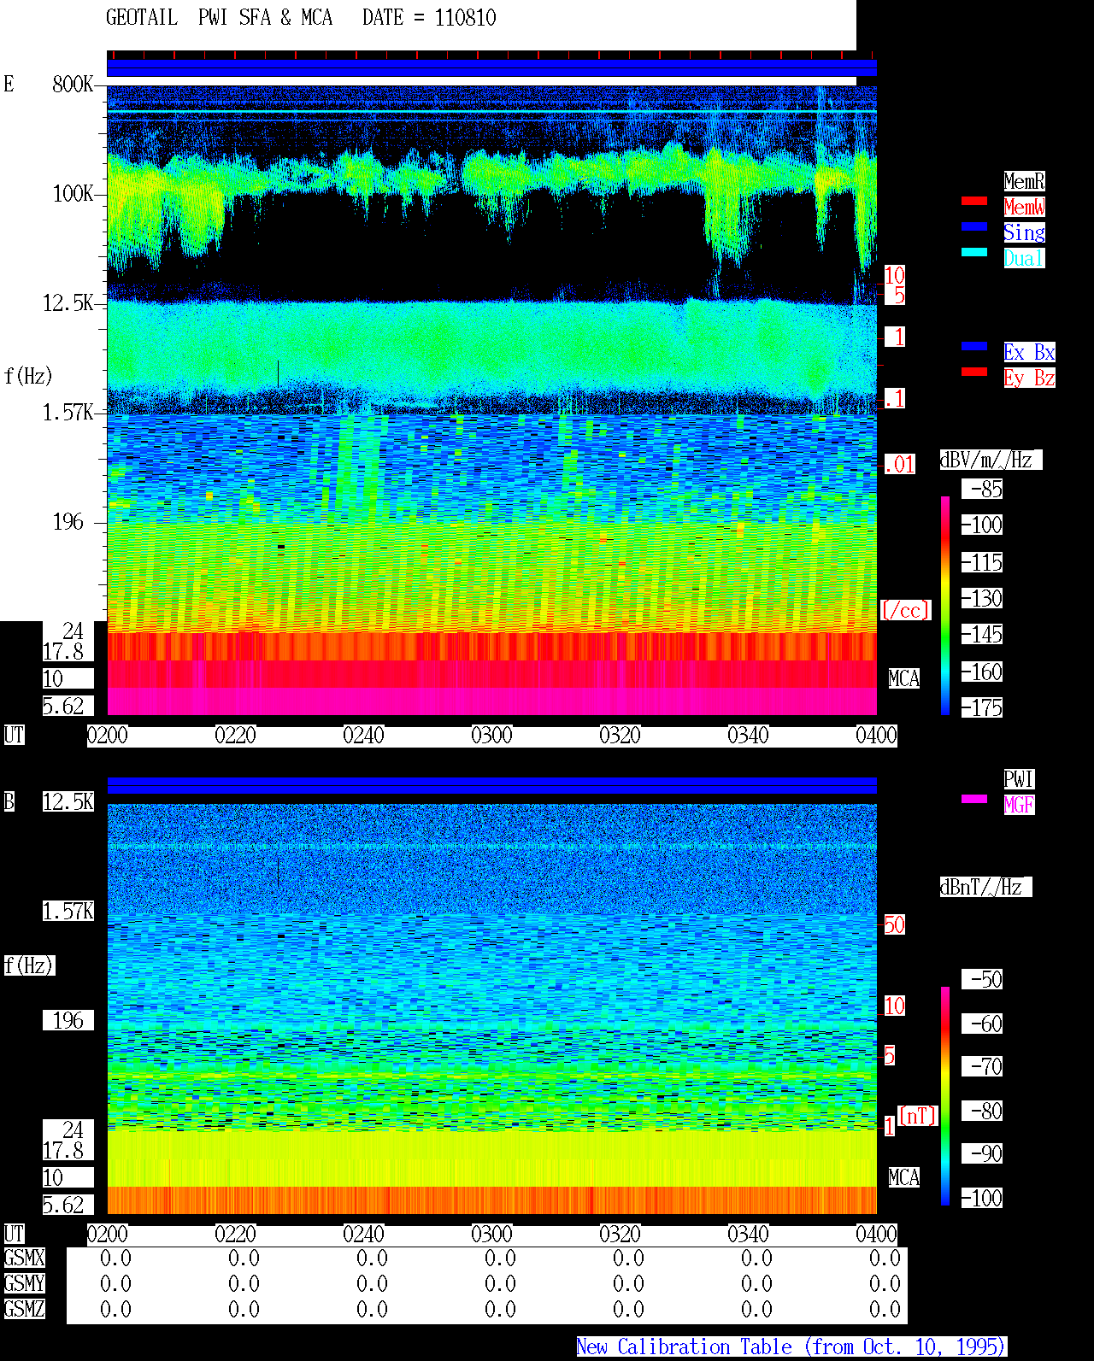Click the PWI legend label
Screen dimensions: 1094x1361
point(1019,779)
